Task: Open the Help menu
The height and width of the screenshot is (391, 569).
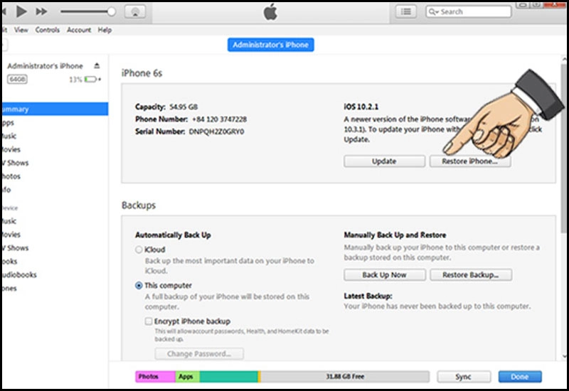Action: [x=105, y=30]
